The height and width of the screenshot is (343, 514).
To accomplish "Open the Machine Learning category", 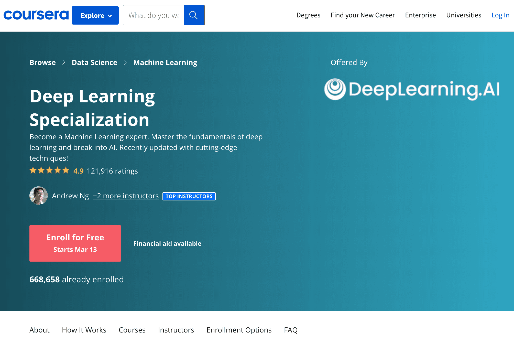I will click(165, 62).
